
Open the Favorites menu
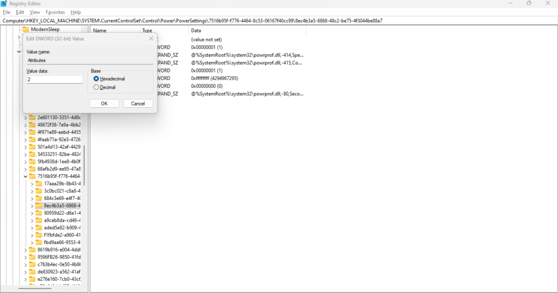coord(55,12)
